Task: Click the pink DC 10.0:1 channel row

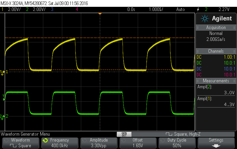Action: pos(216,75)
